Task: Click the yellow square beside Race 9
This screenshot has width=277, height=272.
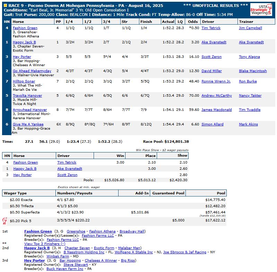Action: [x=5, y=6]
